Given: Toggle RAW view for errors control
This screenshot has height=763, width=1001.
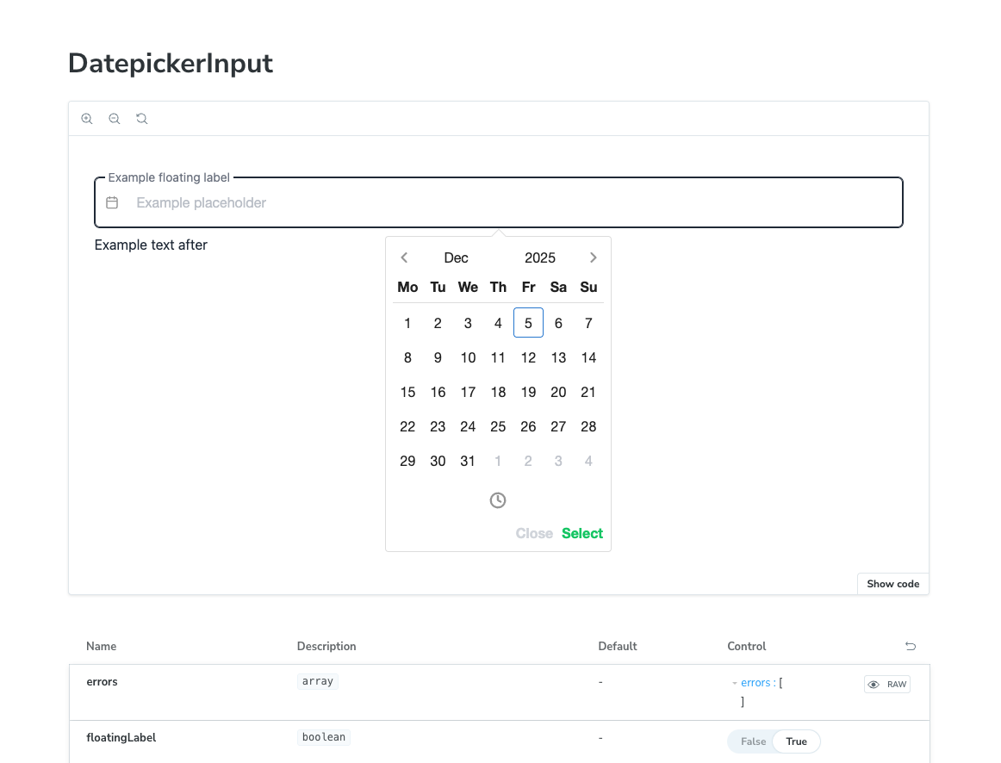Looking at the screenshot, I should click(887, 685).
